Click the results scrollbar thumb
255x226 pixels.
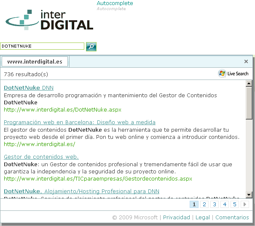[x=249, y=103]
